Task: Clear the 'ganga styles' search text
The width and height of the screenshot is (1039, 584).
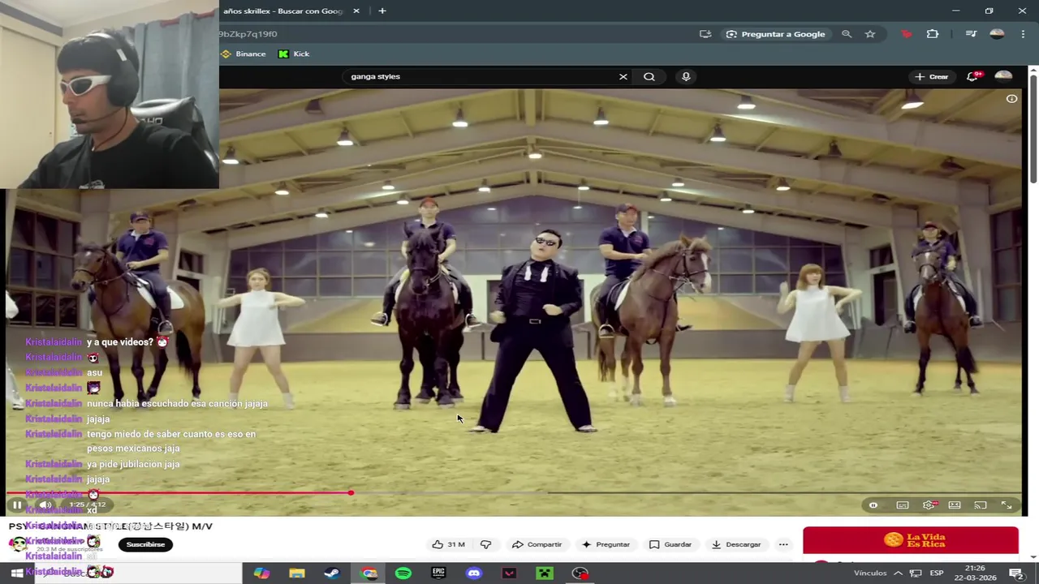Action: [x=623, y=76]
